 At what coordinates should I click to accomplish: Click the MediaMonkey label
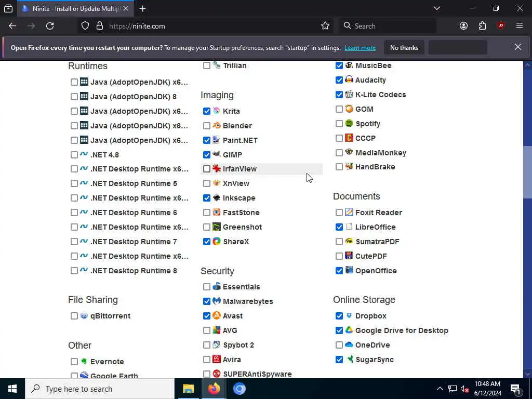pyautogui.click(x=381, y=153)
